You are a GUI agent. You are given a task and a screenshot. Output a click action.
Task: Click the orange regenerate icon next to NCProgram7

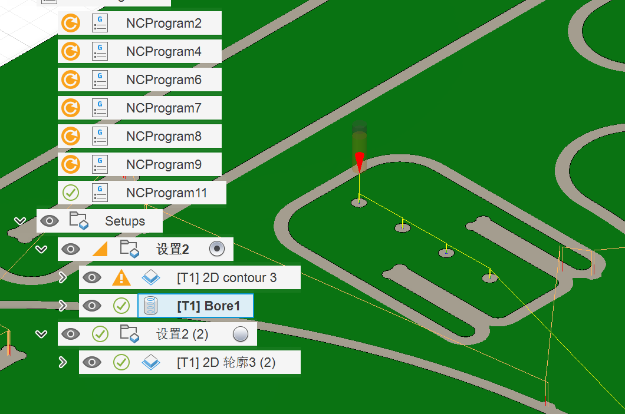click(71, 108)
